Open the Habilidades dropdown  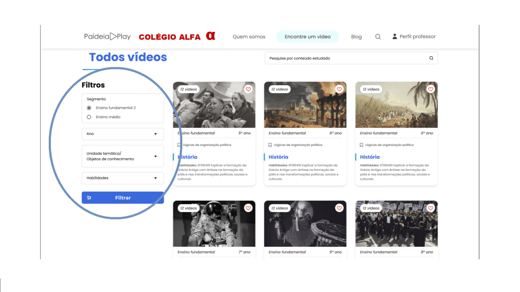122,178
